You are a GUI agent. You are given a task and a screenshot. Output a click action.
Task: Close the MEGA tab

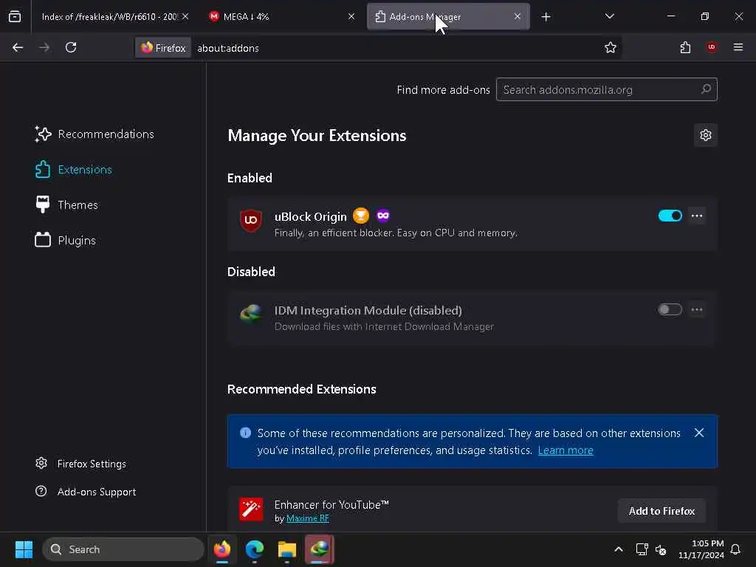[x=351, y=16]
